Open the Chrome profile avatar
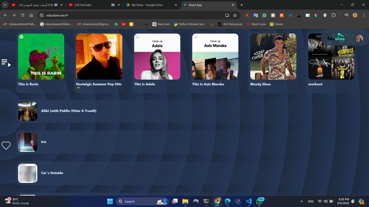The width and height of the screenshot is (369, 207). coord(355,15)
